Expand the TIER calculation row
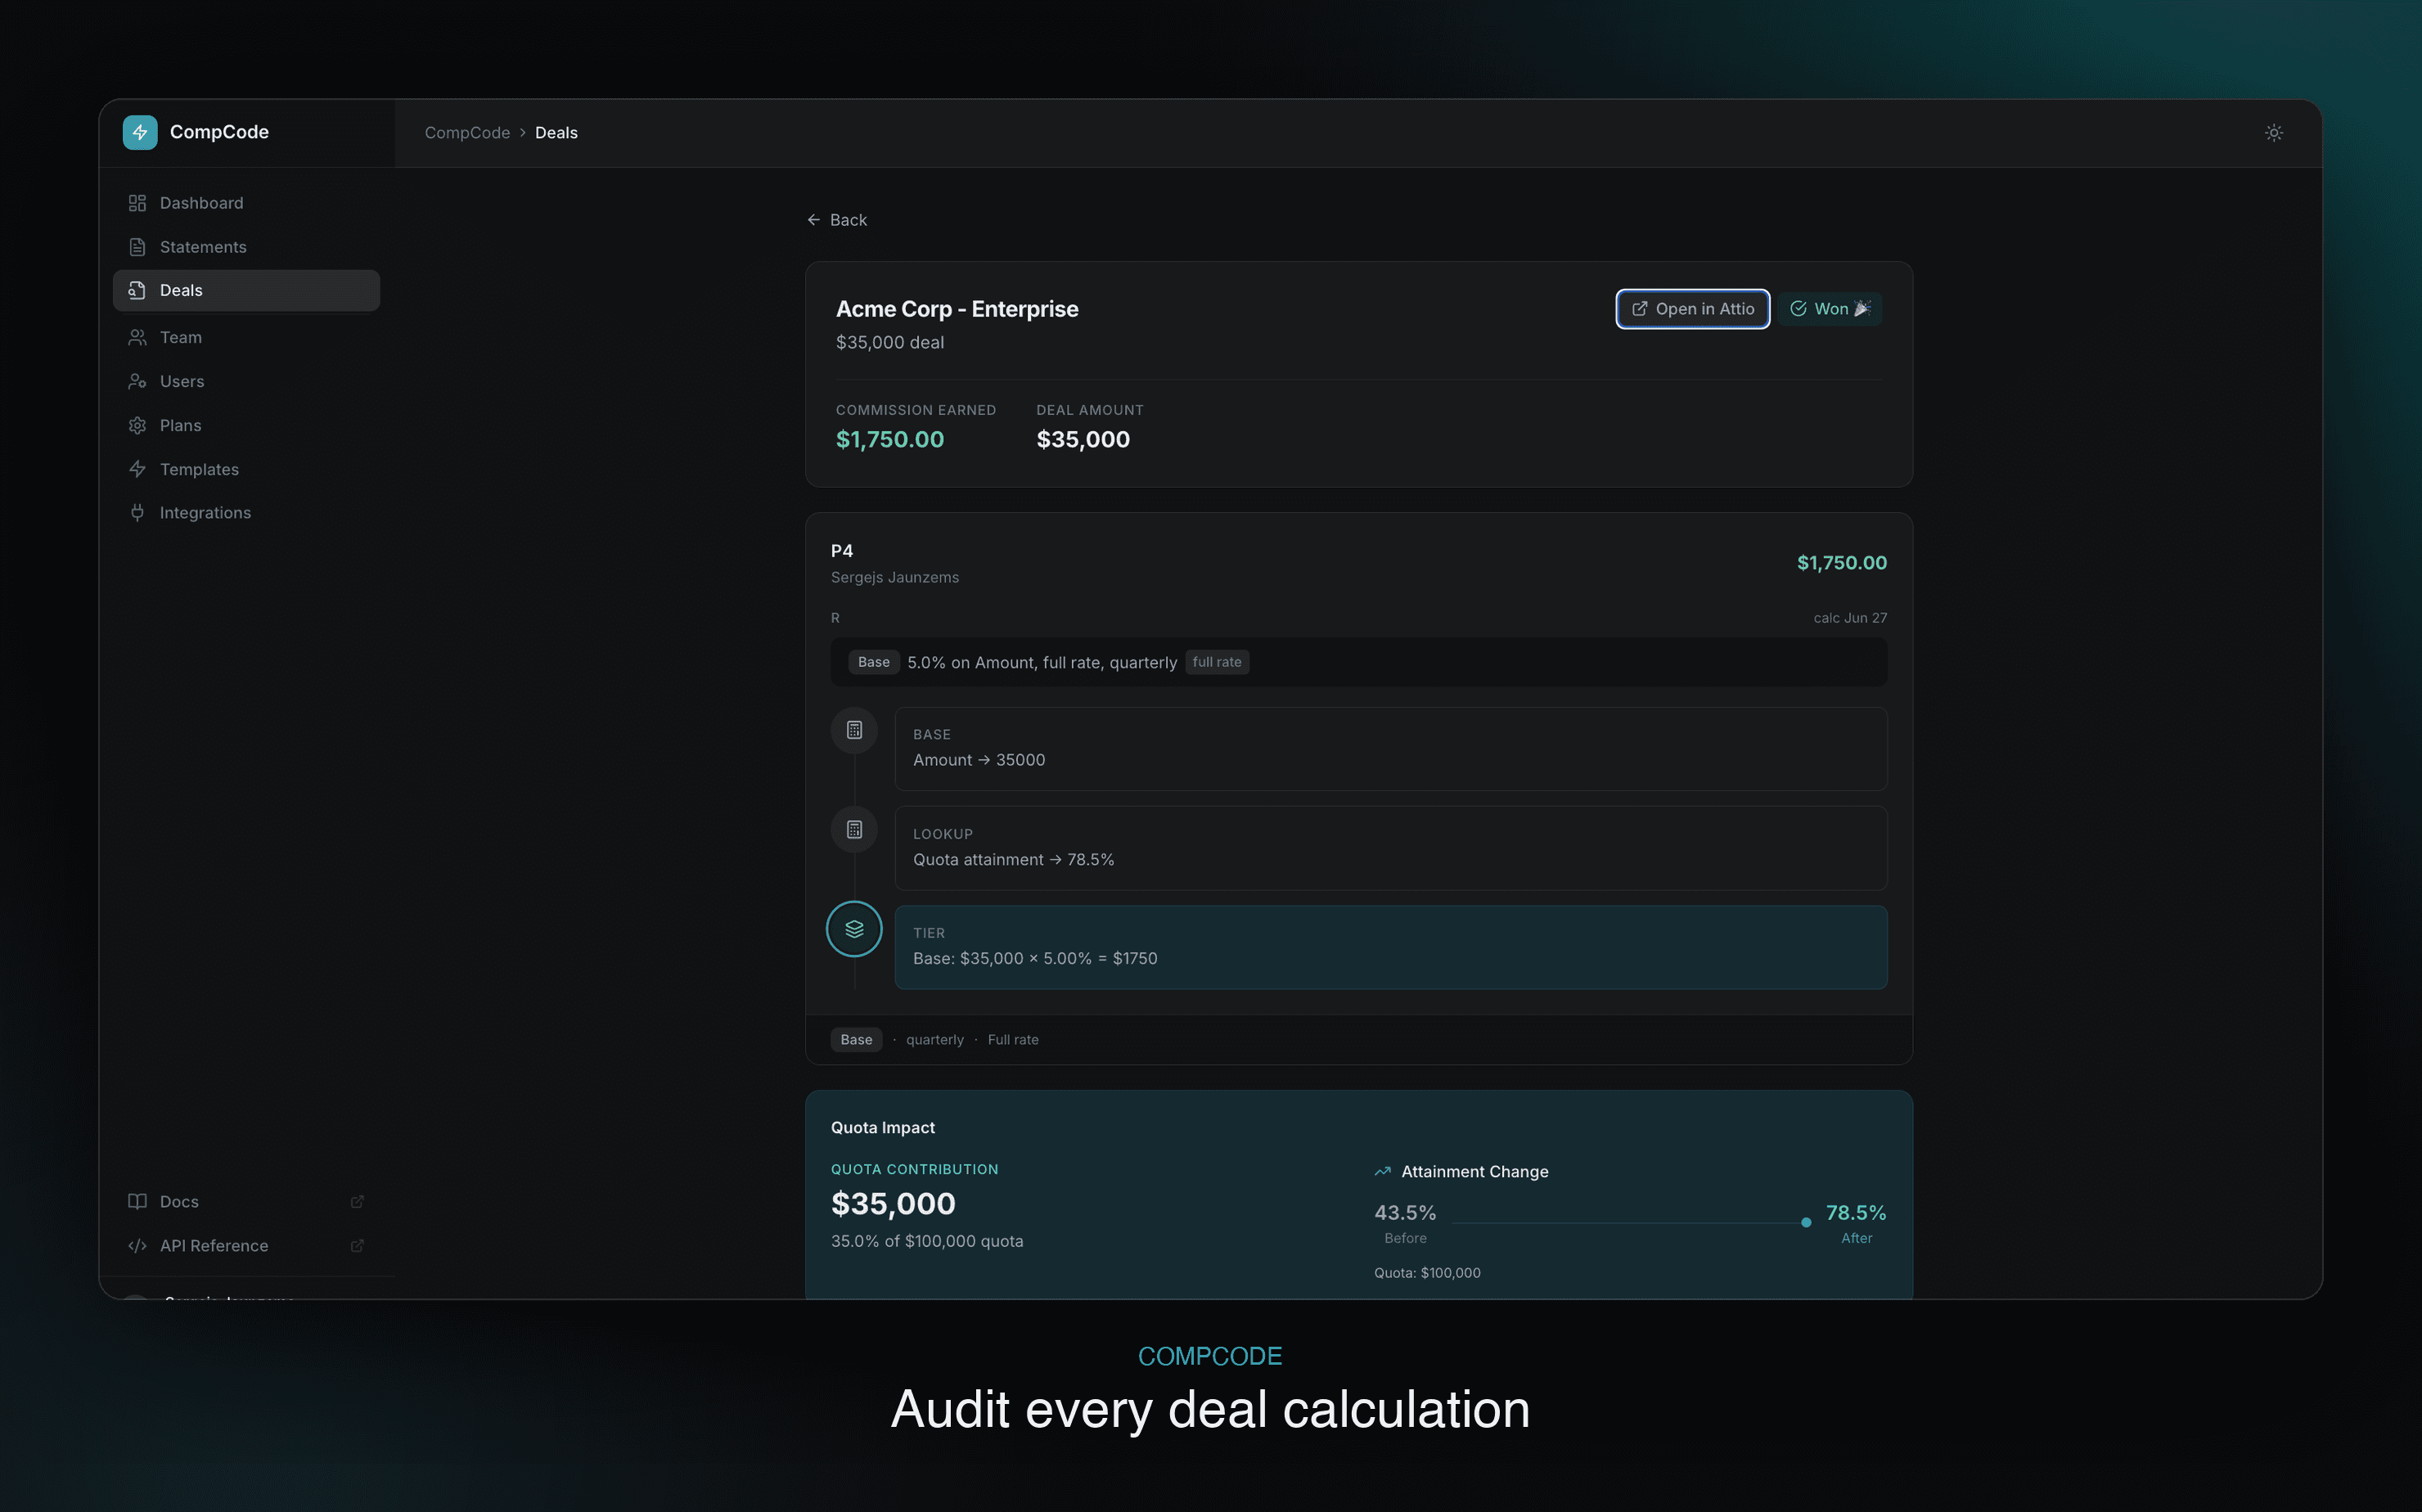This screenshot has width=2422, height=1512. tap(1390, 947)
